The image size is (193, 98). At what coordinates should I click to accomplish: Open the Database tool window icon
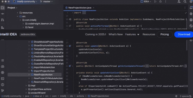click(x=191, y=20)
